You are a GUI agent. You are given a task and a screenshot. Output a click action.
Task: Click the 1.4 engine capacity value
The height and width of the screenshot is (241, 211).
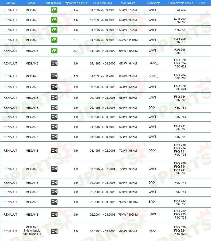coord(76,10)
